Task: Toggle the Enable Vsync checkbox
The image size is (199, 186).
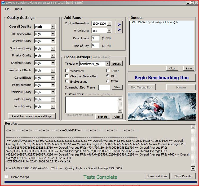Action: (x=67, y=81)
